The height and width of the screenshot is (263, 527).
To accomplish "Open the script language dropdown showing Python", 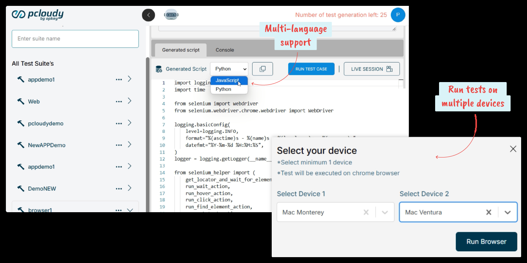I will click(x=229, y=69).
